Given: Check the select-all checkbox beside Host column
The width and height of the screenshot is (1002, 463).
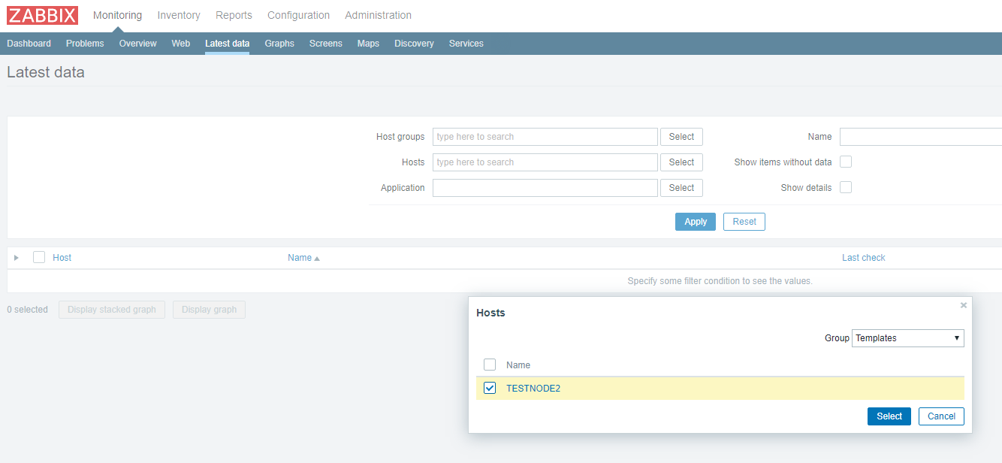Looking at the screenshot, I should (39, 257).
